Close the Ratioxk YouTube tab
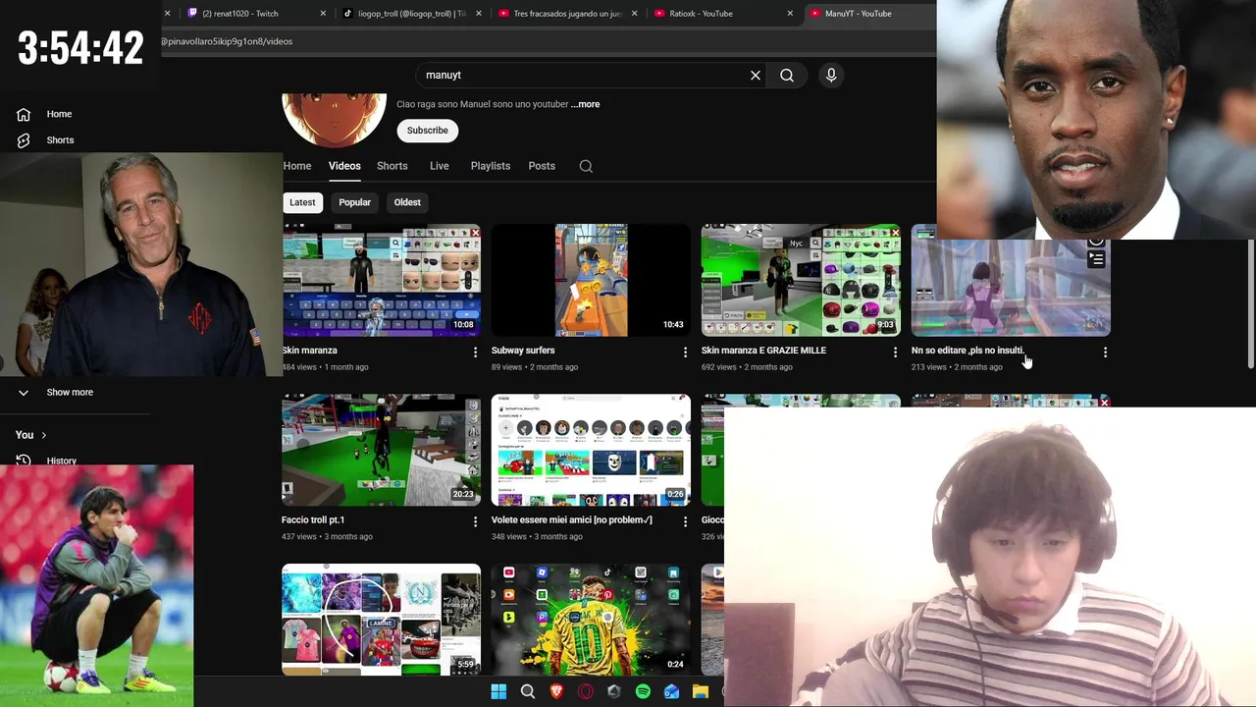 790,14
